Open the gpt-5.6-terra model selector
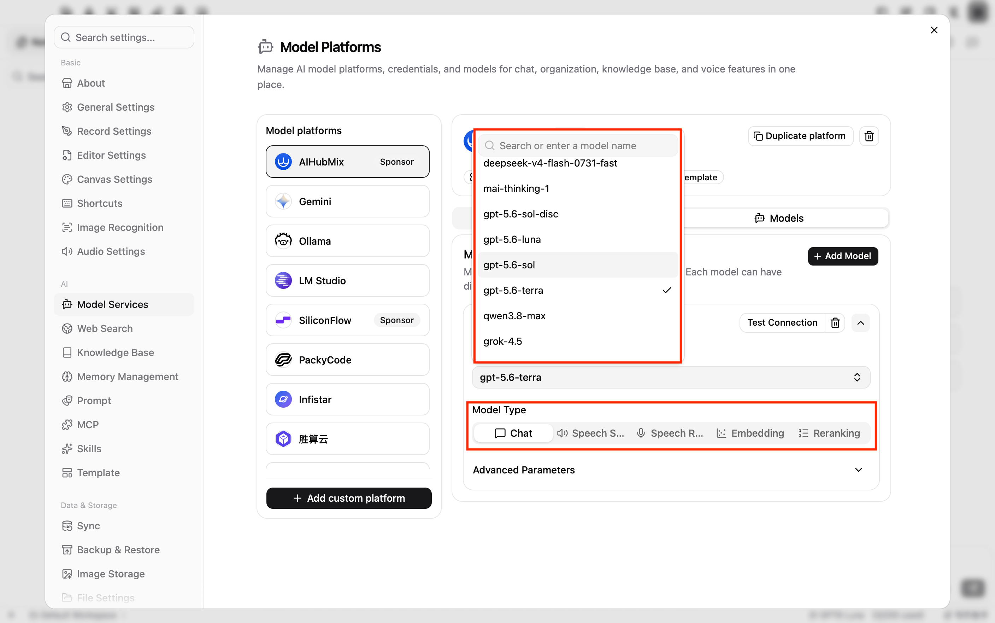This screenshot has width=995, height=623. (671, 377)
